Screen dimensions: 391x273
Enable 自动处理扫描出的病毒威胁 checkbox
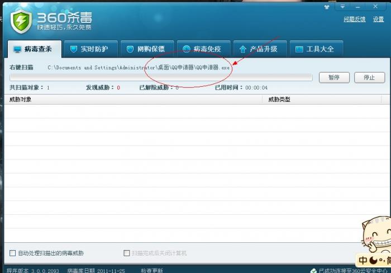(x=12, y=253)
